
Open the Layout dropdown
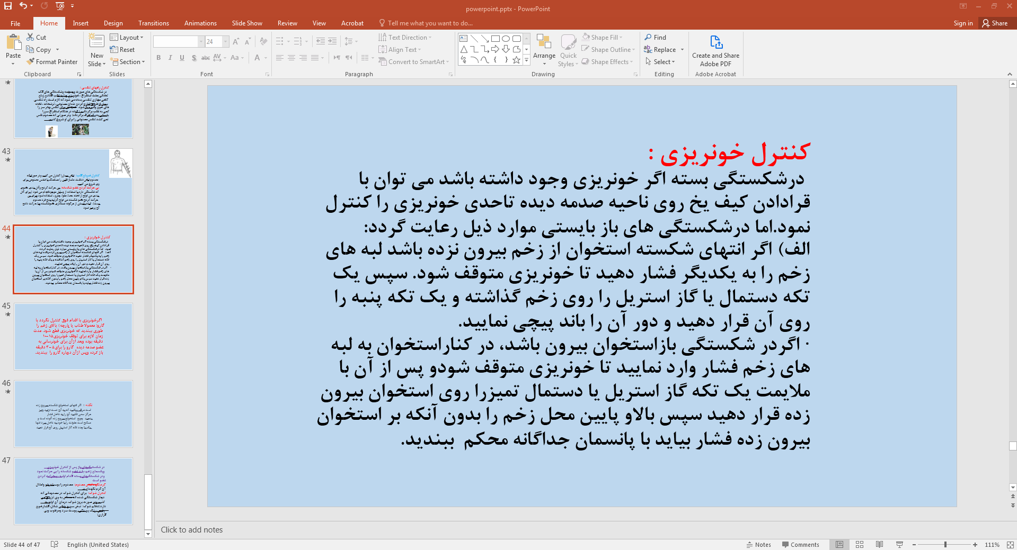point(127,37)
